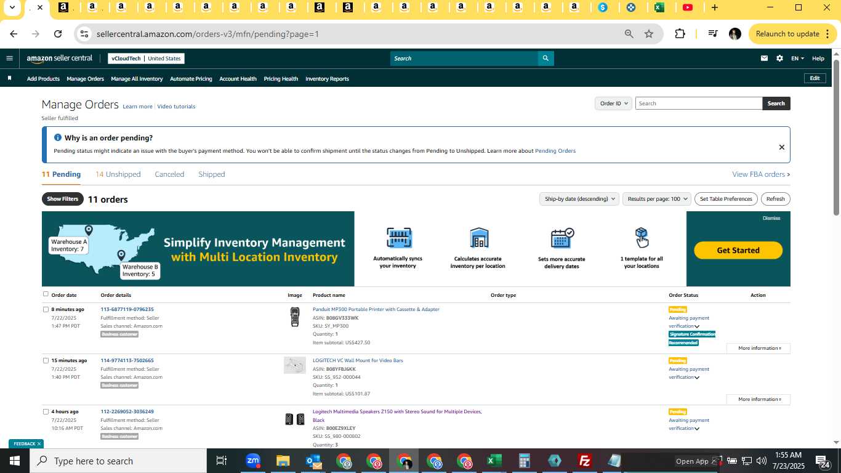Close the pending order info banner

pyautogui.click(x=781, y=147)
